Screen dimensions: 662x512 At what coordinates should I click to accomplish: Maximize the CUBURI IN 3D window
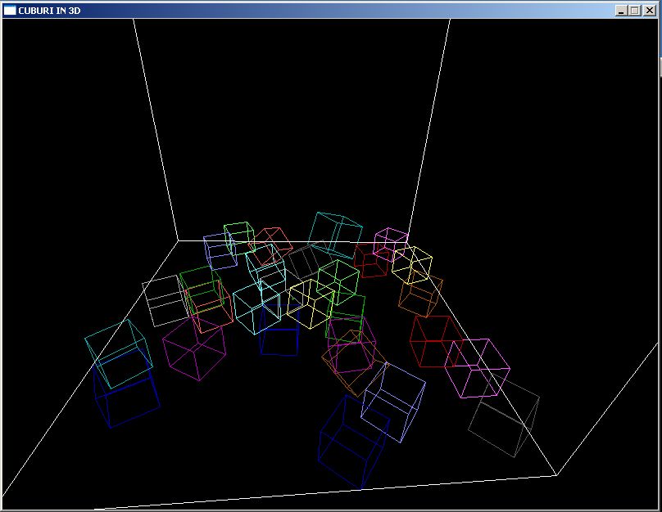coord(634,11)
